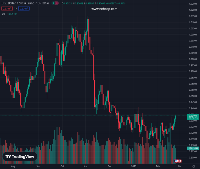The width and height of the screenshot is (200, 169).
Task: Click the left US flag economic event icon
Action: tap(177, 161)
